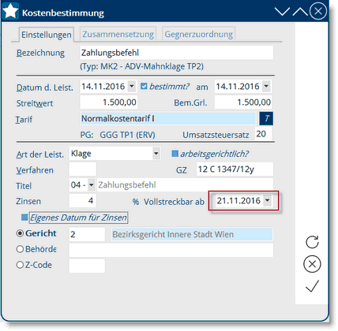Click the GZ input field

pos(235,169)
